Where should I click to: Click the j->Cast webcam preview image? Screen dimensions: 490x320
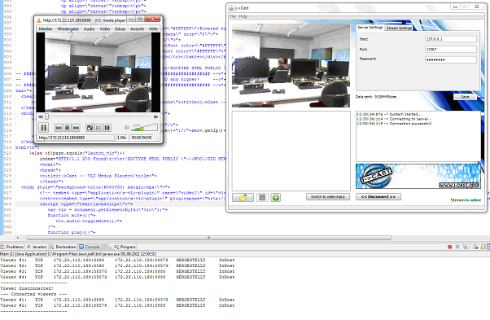pyautogui.click(x=291, y=66)
